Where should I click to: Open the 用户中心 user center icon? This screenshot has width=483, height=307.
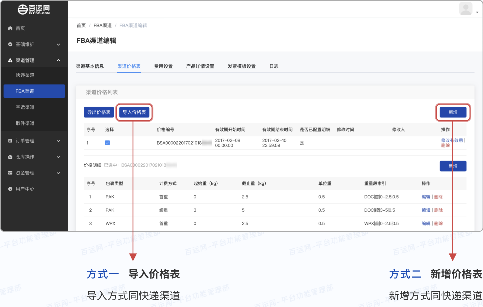coord(10,189)
